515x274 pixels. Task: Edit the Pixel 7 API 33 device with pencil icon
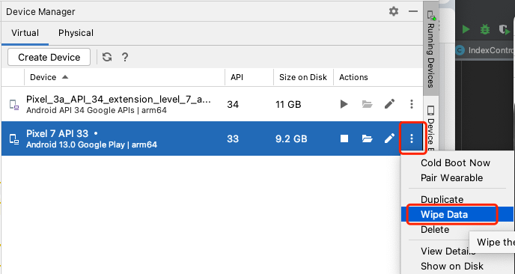pos(389,138)
